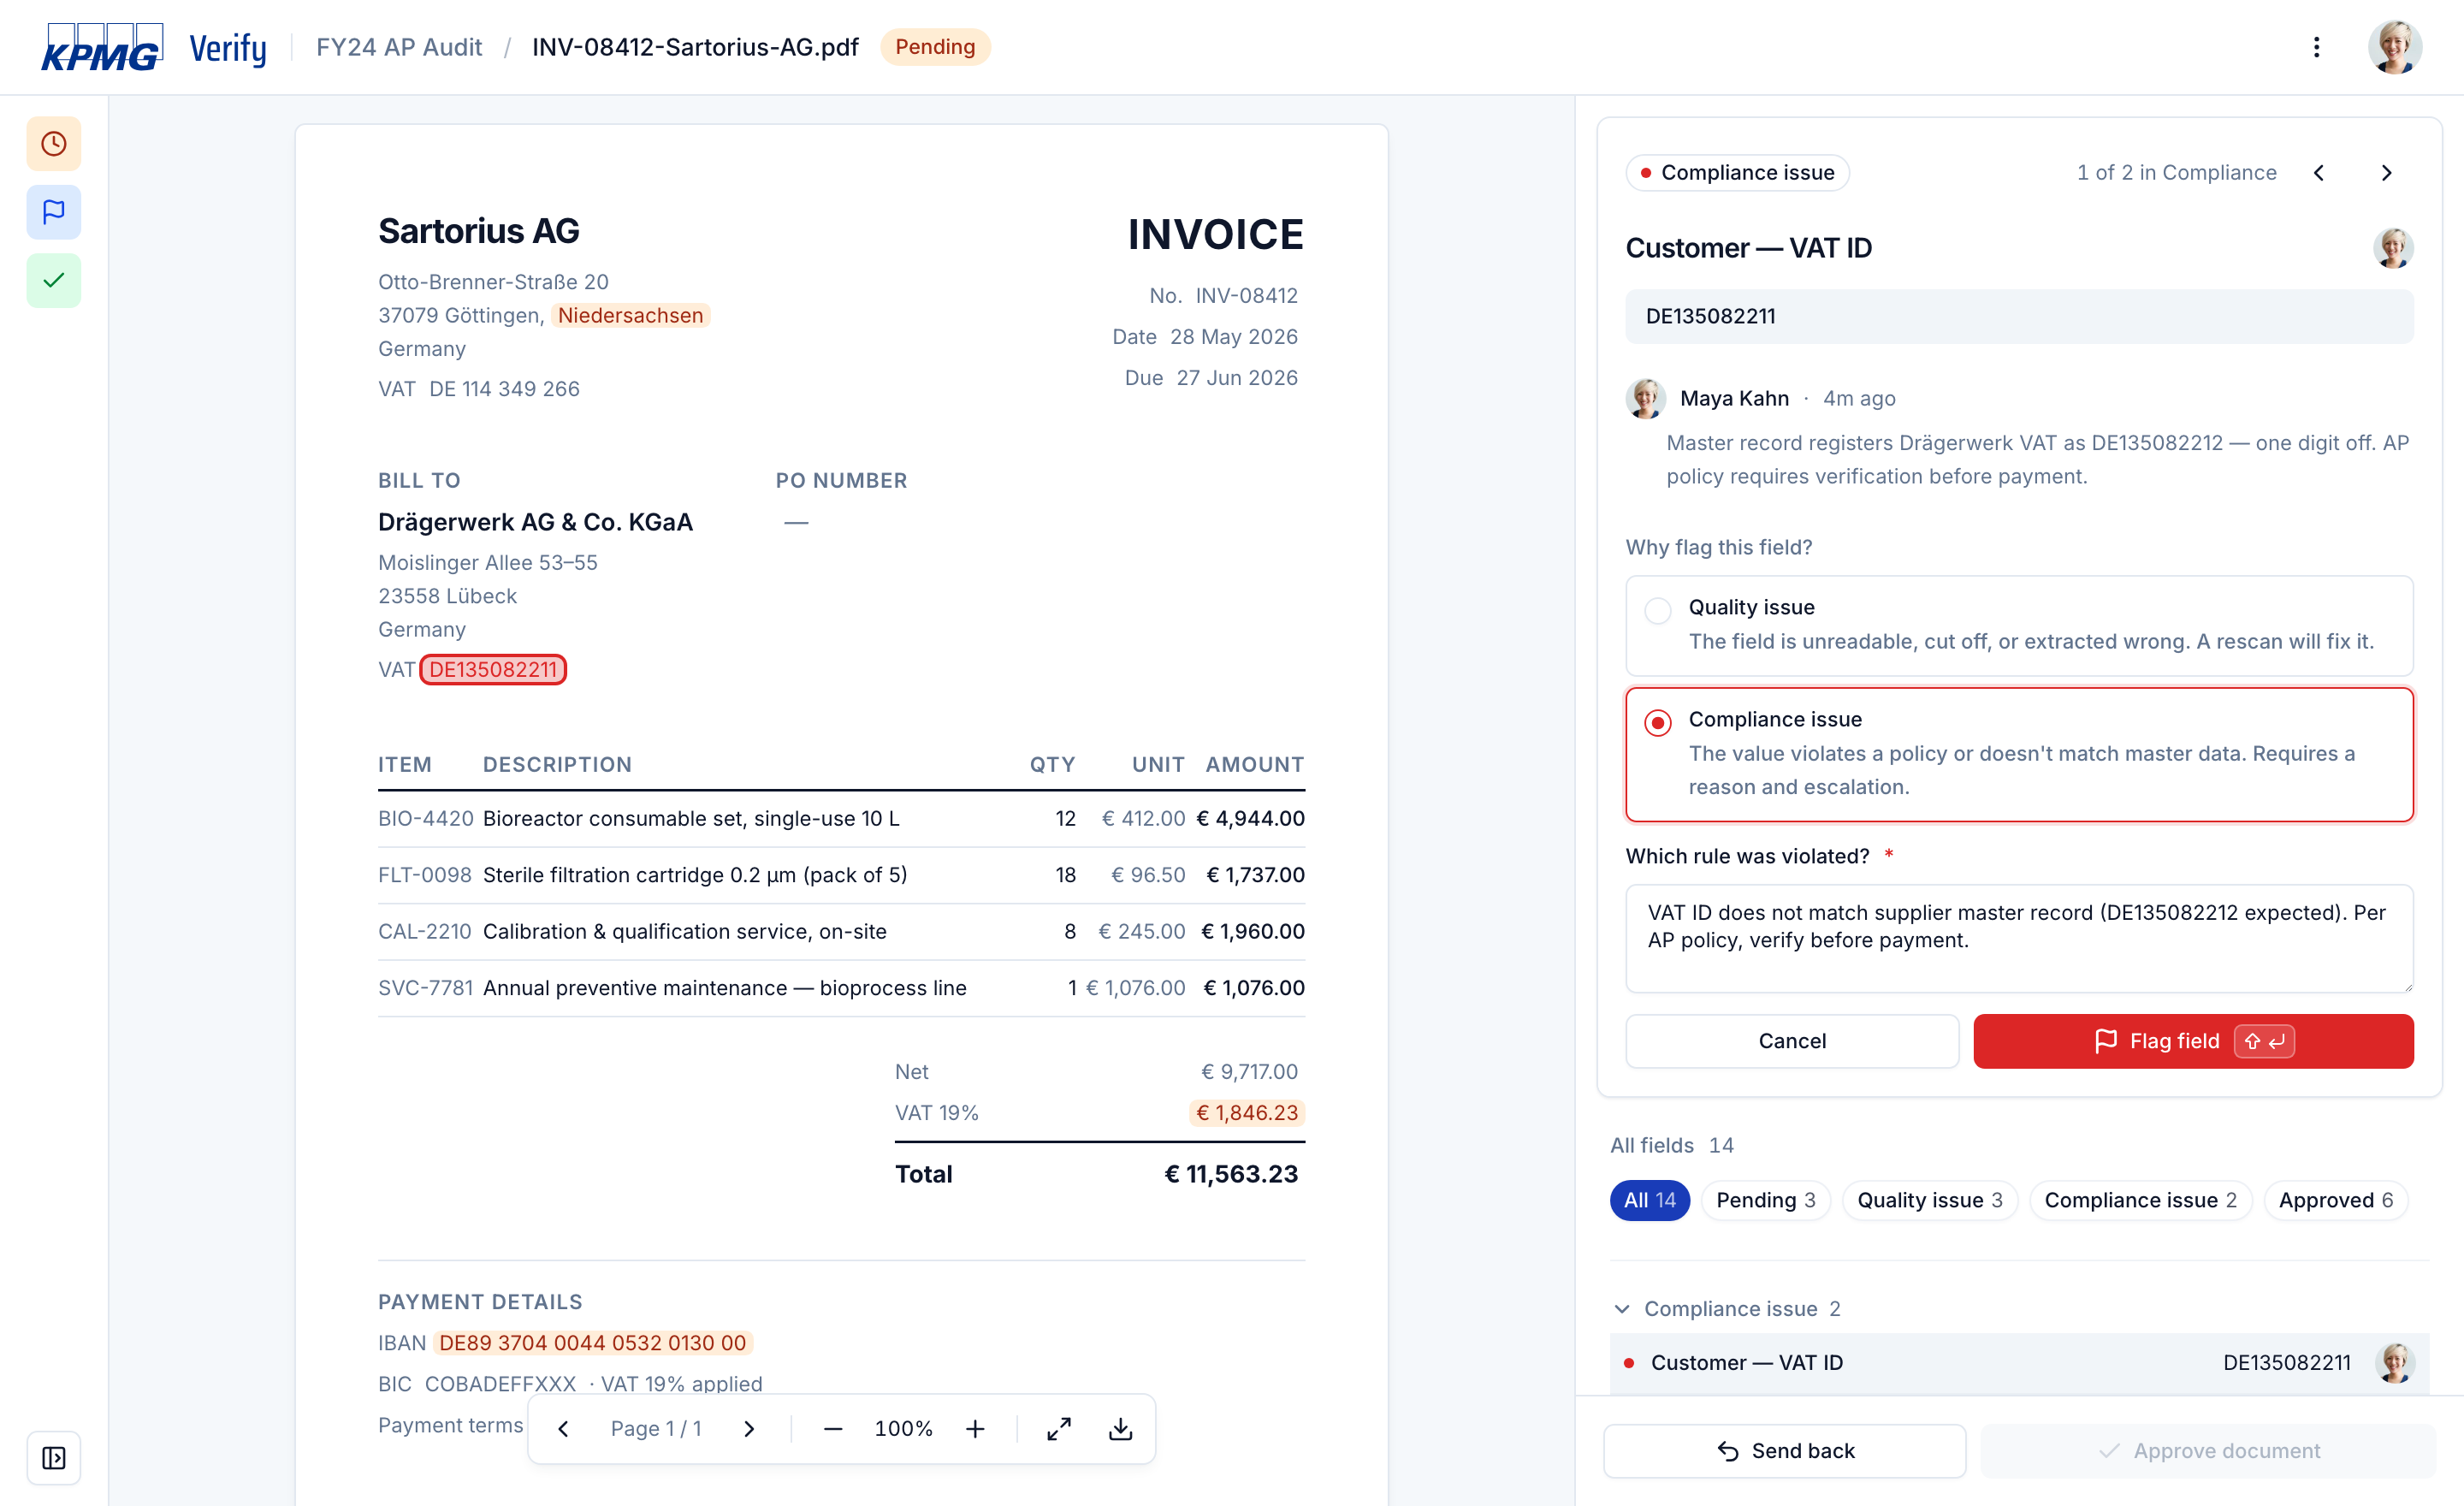Submit with the red Flag field button
The width and height of the screenshot is (2464, 1506).
click(x=2193, y=1041)
